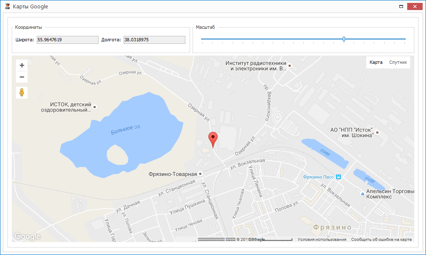Screen dimensions: 426x255
Task: Maximize the Карты Google window
Action: 401,7
